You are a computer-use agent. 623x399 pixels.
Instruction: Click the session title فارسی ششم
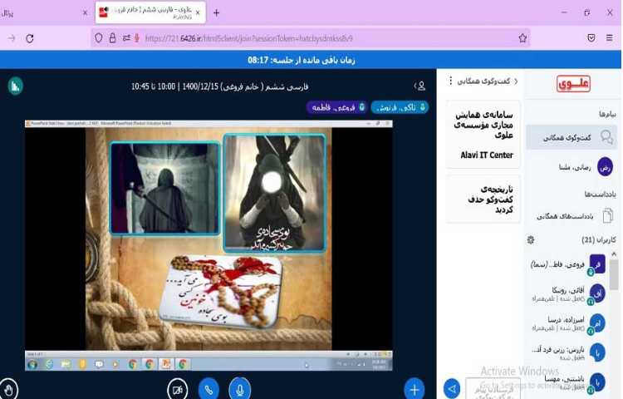click(220, 86)
